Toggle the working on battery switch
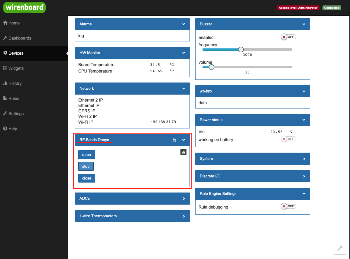The width and height of the screenshot is (350, 259). [288, 139]
